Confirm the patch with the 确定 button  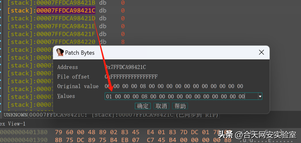[143, 106]
